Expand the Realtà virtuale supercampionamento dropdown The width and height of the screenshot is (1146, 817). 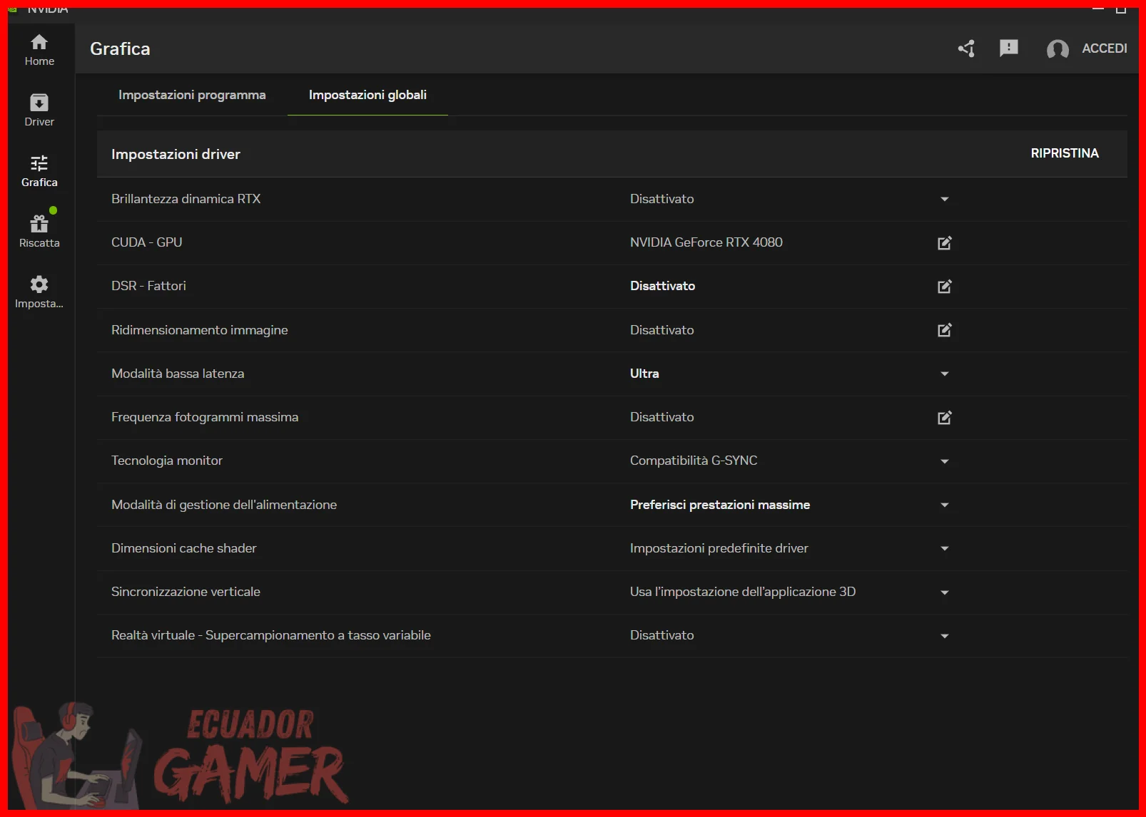944,636
